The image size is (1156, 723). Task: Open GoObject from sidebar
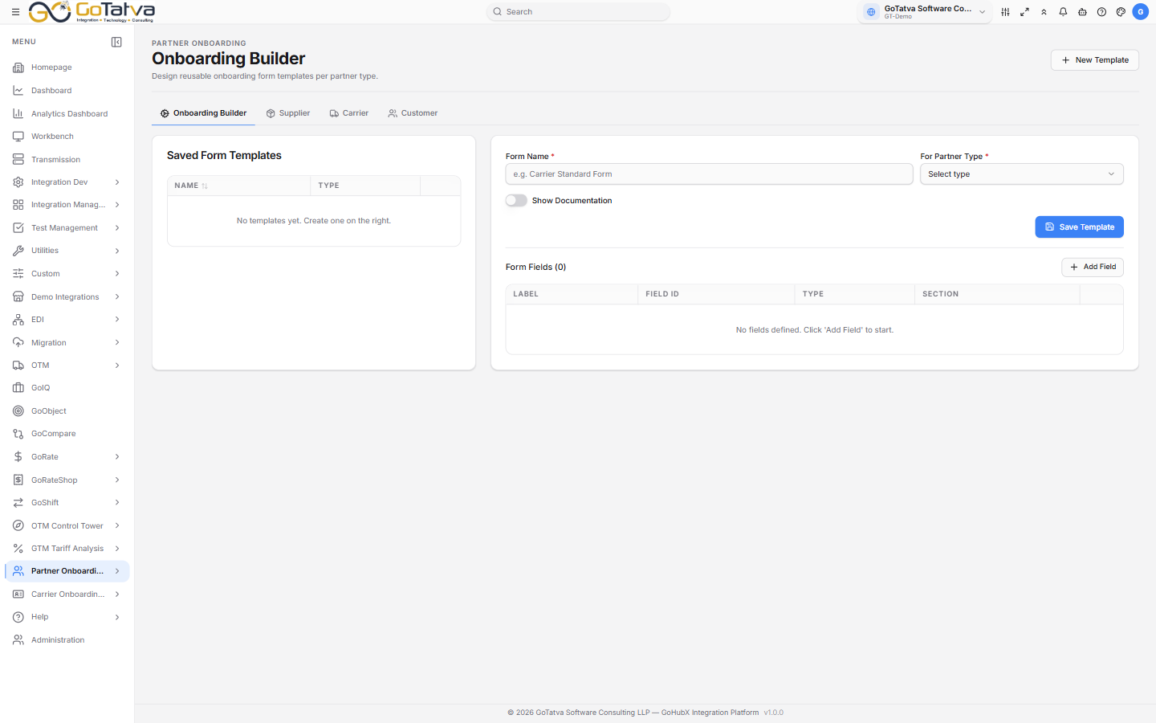67,411
